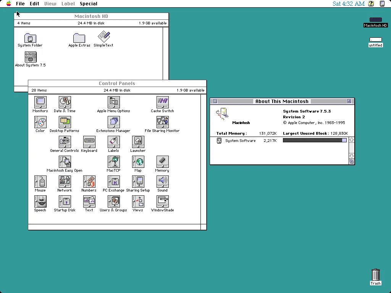
Task: Click the "4 items" count in Macintosh HD
Action: point(24,23)
